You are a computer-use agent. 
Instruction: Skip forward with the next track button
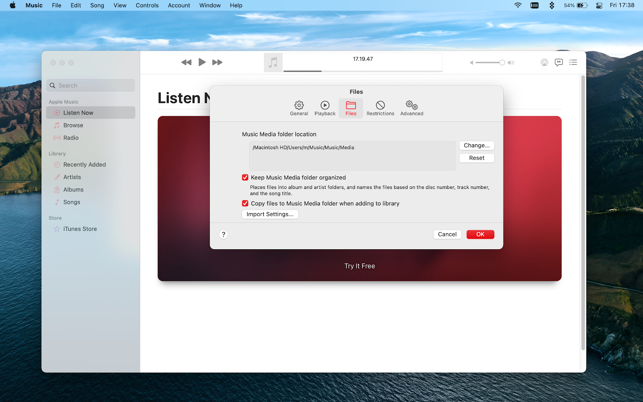coord(217,62)
